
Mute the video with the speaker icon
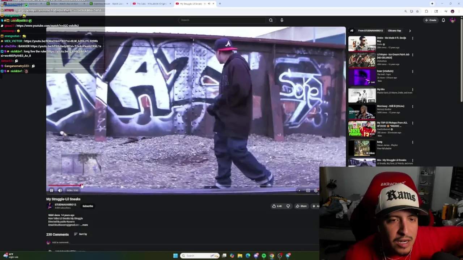coord(60,190)
